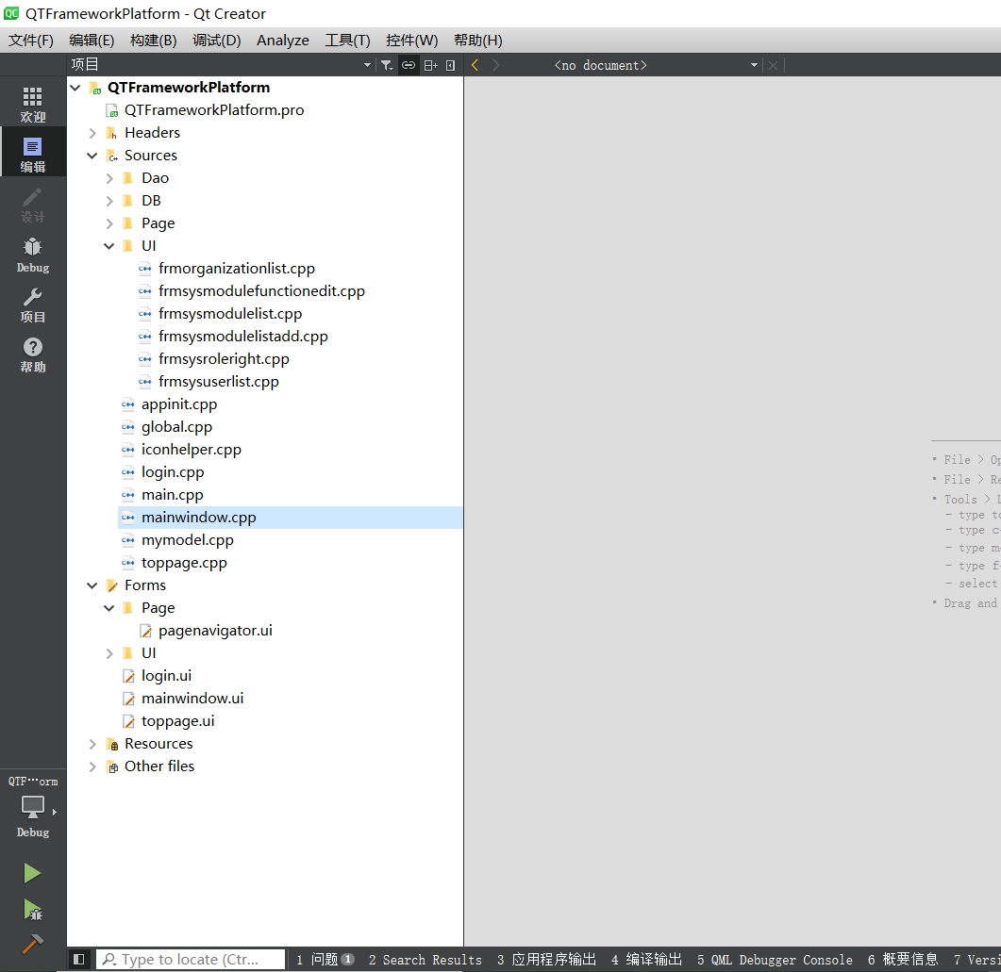Open the Search Results pane

(425, 959)
